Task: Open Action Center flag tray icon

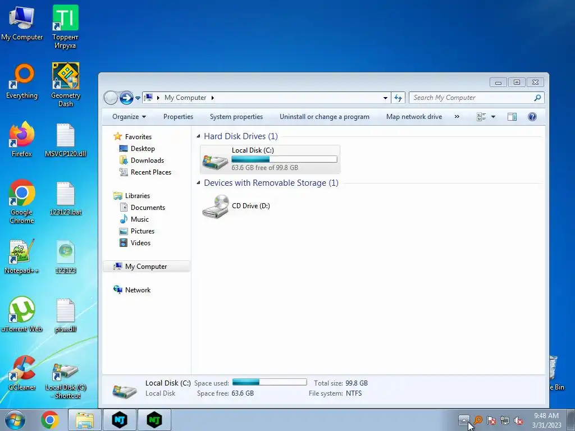Action: pos(491,420)
